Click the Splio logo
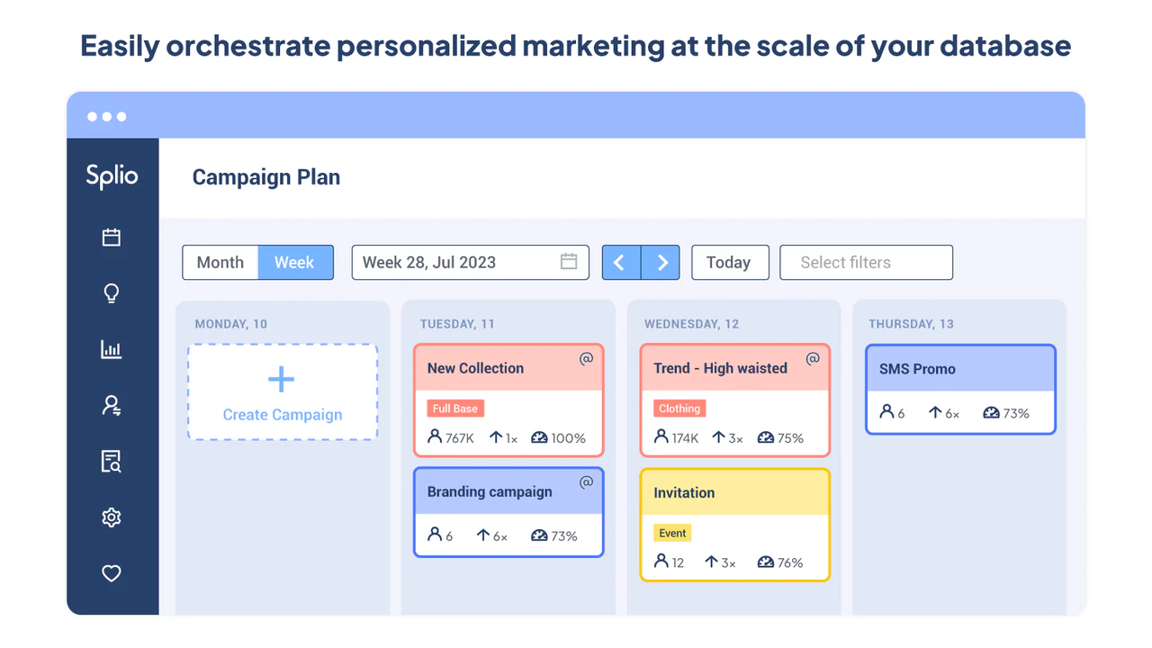 pyautogui.click(x=112, y=176)
